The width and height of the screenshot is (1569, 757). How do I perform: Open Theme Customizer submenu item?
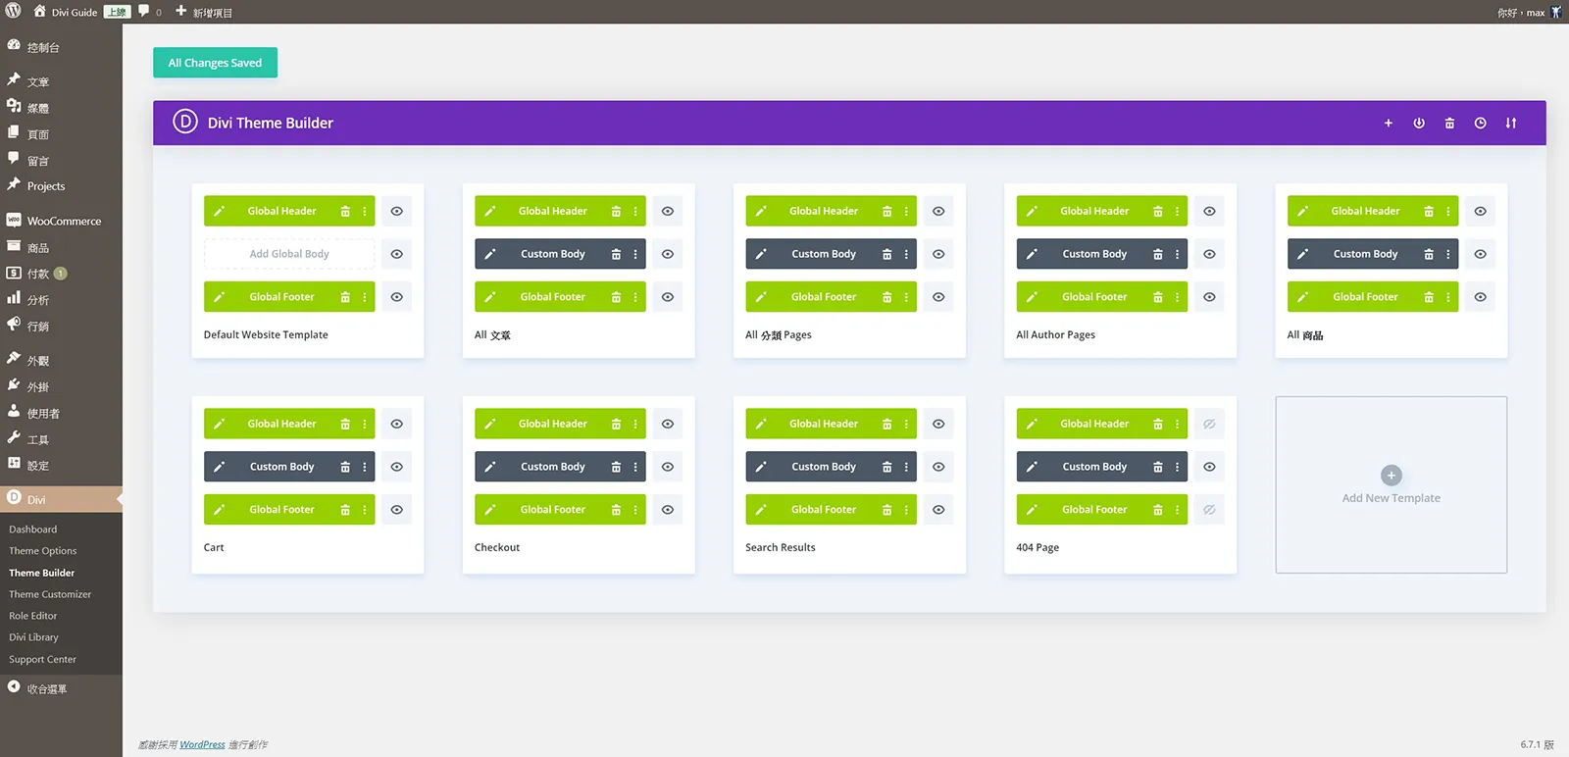click(x=50, y=594)
